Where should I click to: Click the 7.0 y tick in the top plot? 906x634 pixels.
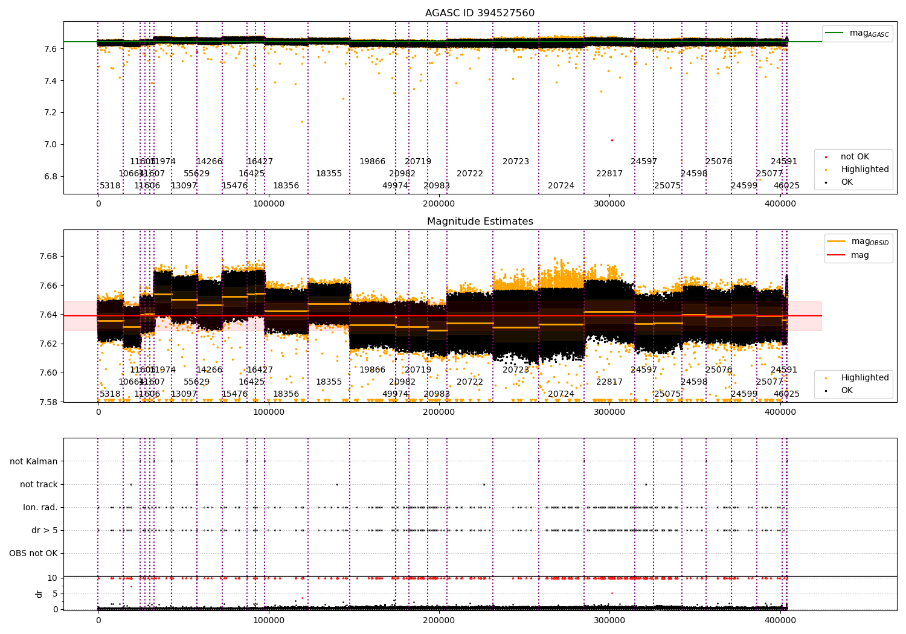(x=51, y=145)
